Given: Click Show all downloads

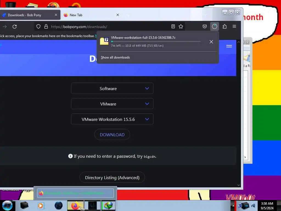Looking at the screenshot, I should click(115, 57).
